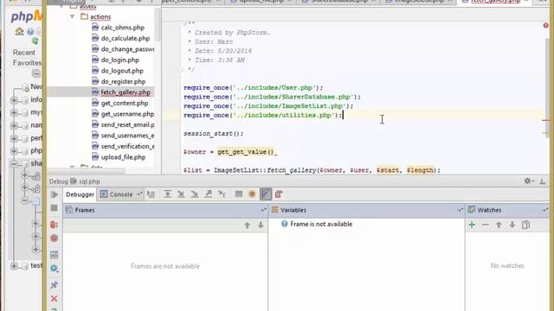Click red error indicator in editor corner
The image size is (554, 311).
tap(545, 25)
